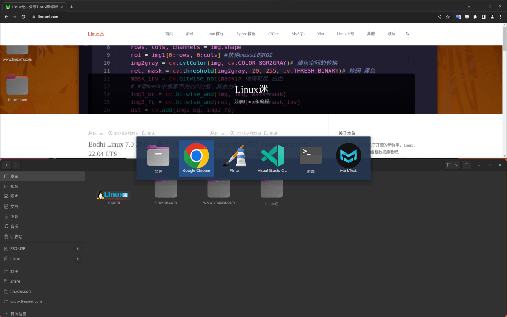Open 下载 in the Files sidebar

click(42, 216)
